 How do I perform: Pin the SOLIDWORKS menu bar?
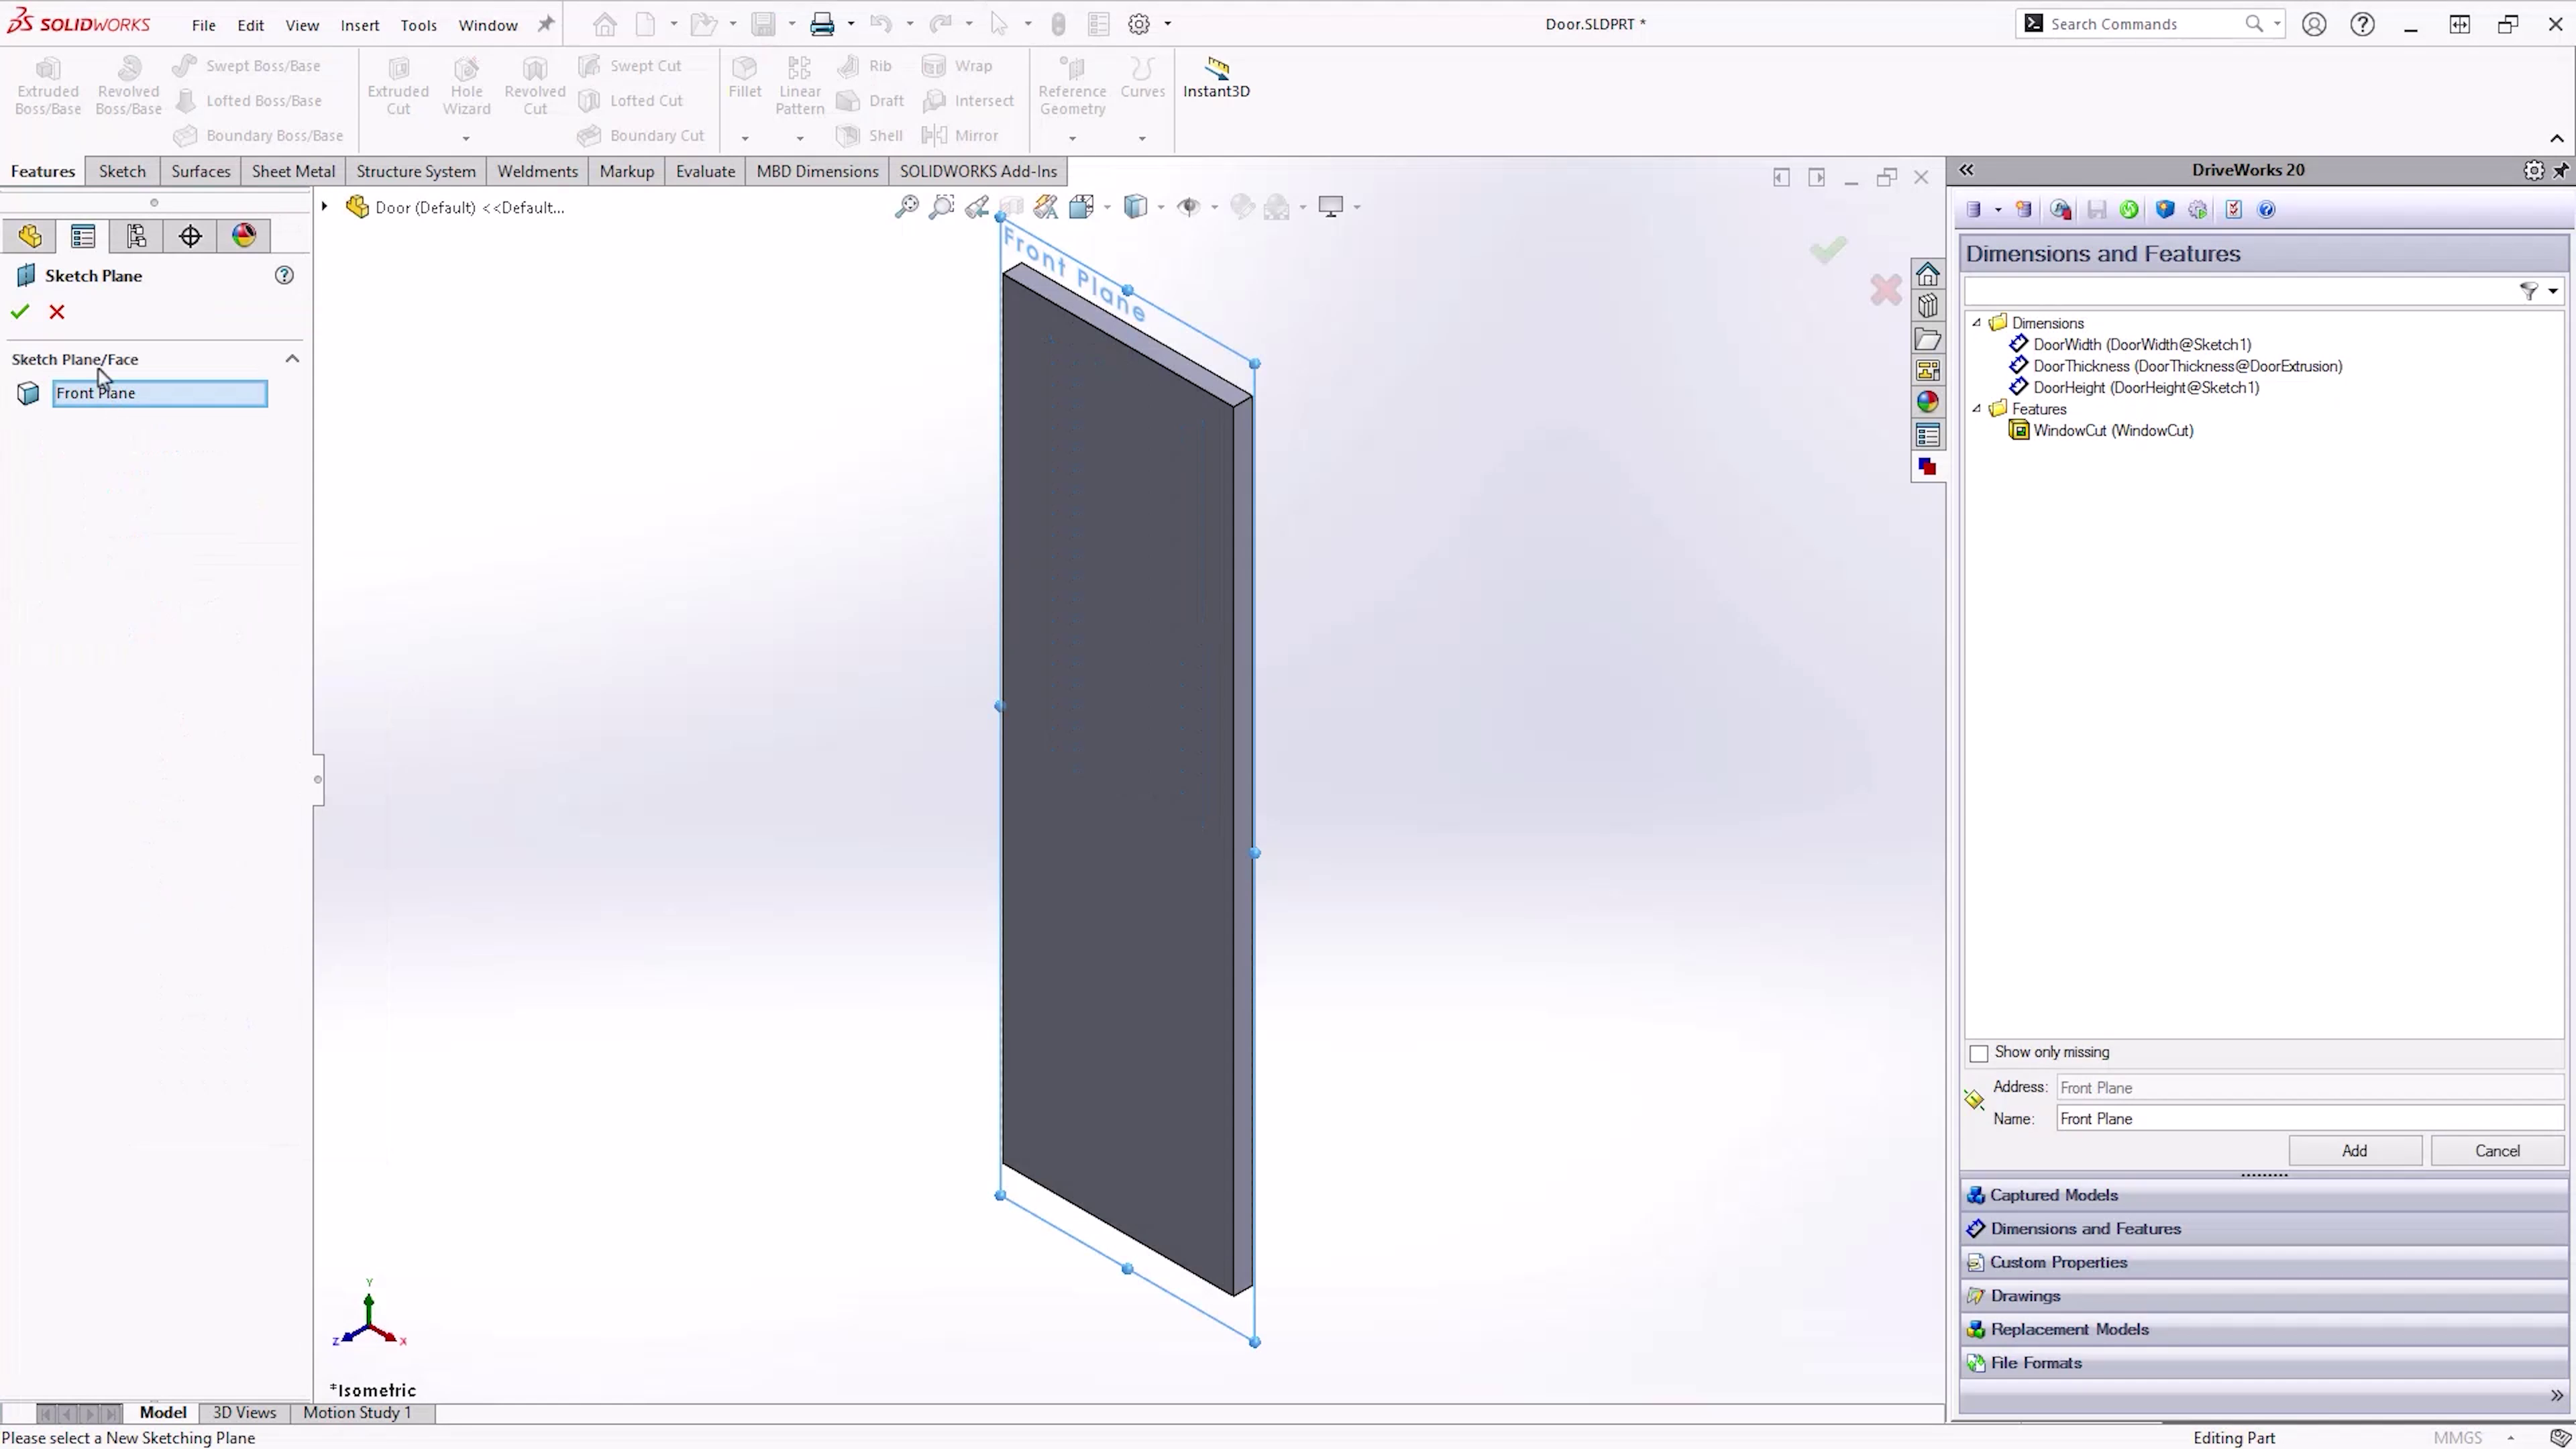coord(546,24)
